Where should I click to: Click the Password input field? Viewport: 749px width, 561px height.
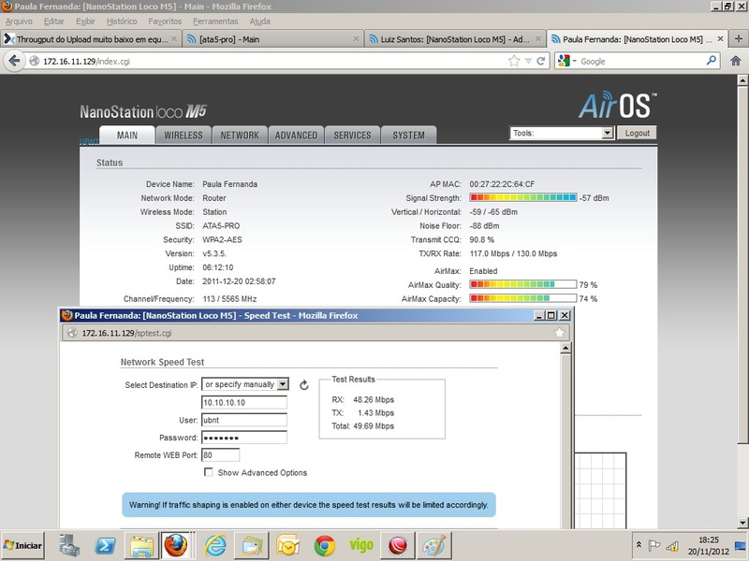tap(244, 438)
